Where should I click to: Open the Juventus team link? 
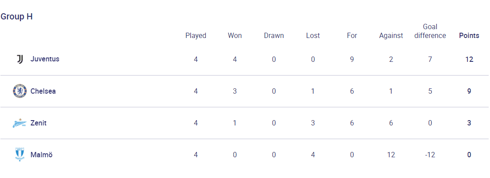coord(45,59)
